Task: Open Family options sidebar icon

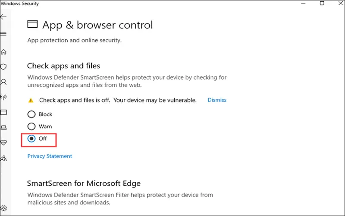Action: coord(3,158)
